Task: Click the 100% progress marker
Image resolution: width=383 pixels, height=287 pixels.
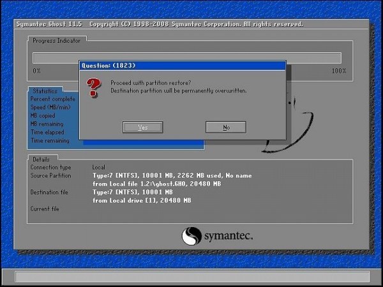Action: 339,71
